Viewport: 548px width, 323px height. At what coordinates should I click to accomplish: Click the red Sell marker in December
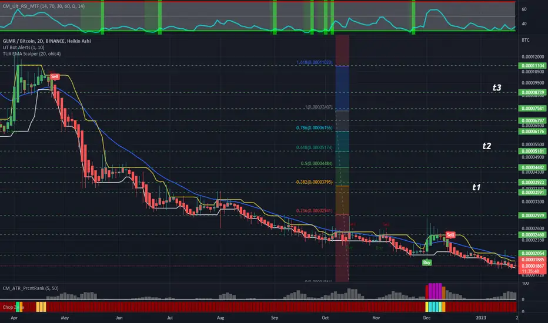pyautogui.click(x=450, y=235)
